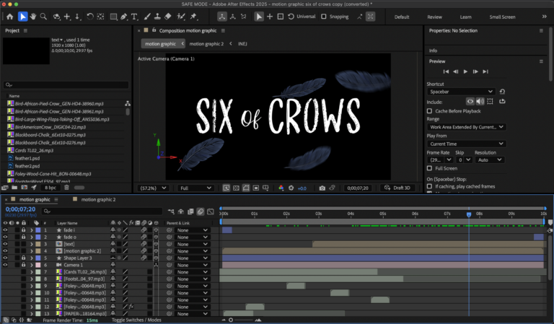Show more workspaces chevron

pyautogui.click(x=544, y=17)
